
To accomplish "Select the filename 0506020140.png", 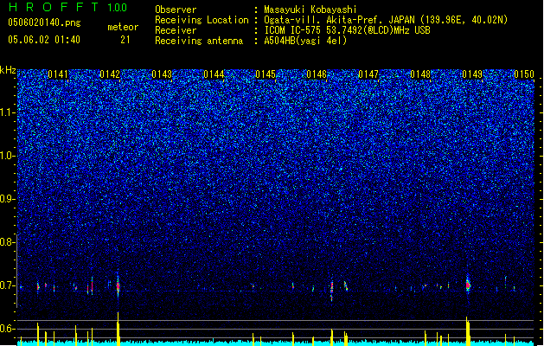I will pos(44,22).
